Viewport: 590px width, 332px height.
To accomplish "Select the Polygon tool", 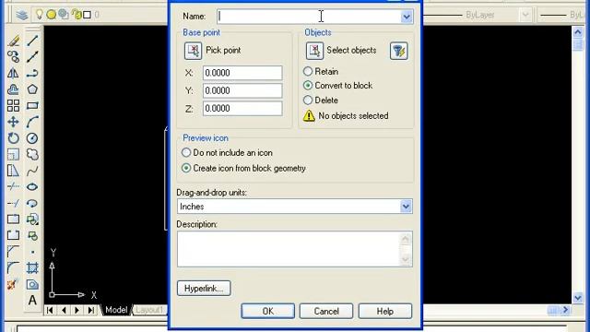I will (x=32, y=89).
